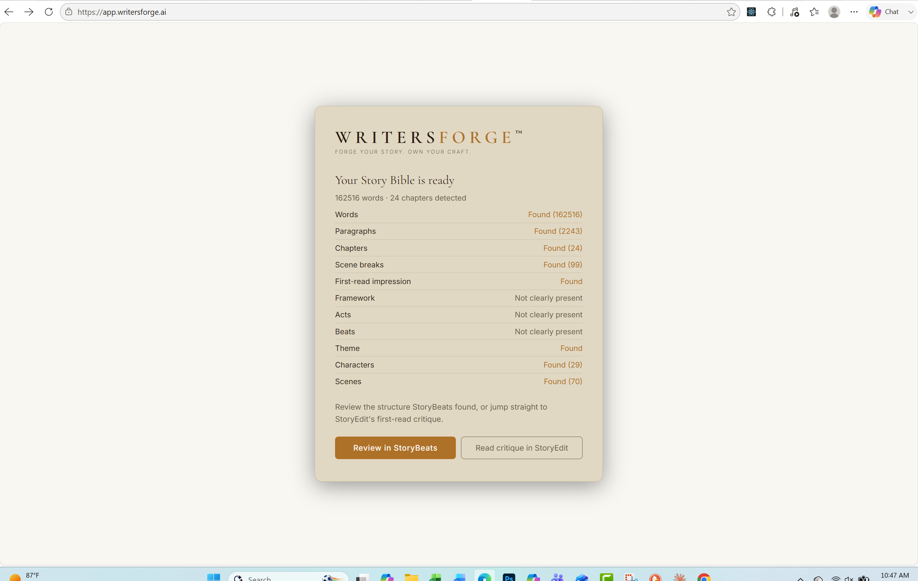
Task: Click the 'Your Story Bible is ready' heading
Action: pos(395,180)
